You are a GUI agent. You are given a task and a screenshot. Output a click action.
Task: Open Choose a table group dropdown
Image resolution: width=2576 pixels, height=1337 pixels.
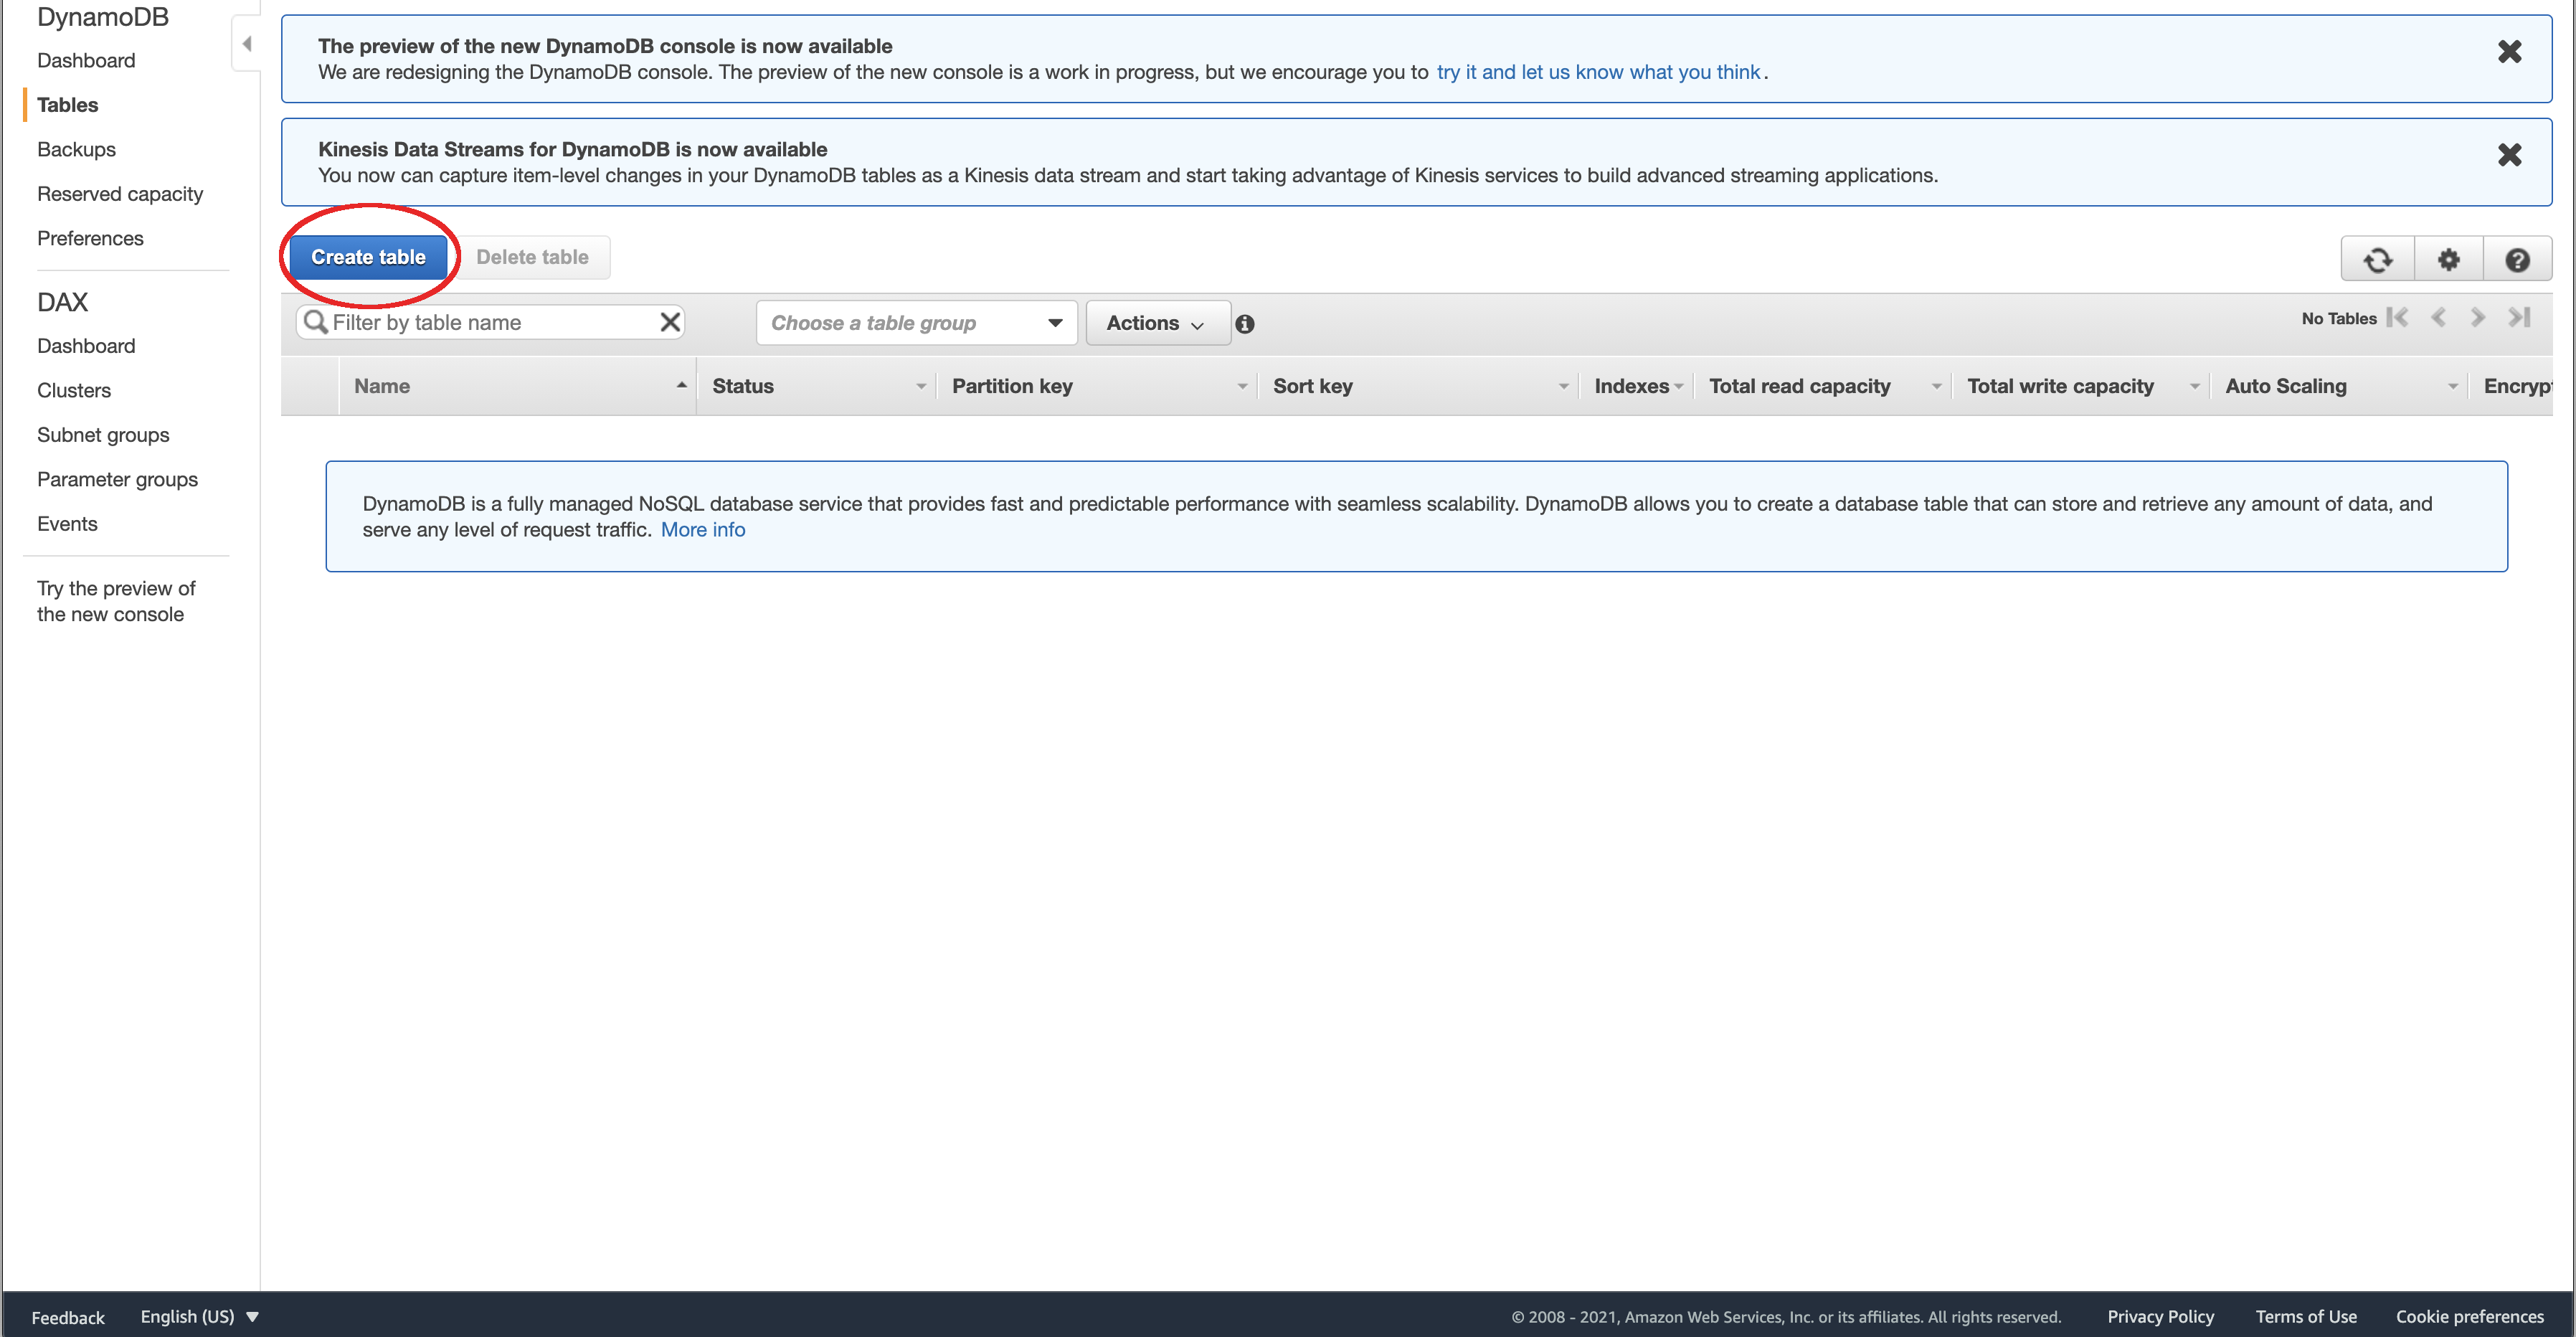[x=916, y=323]
